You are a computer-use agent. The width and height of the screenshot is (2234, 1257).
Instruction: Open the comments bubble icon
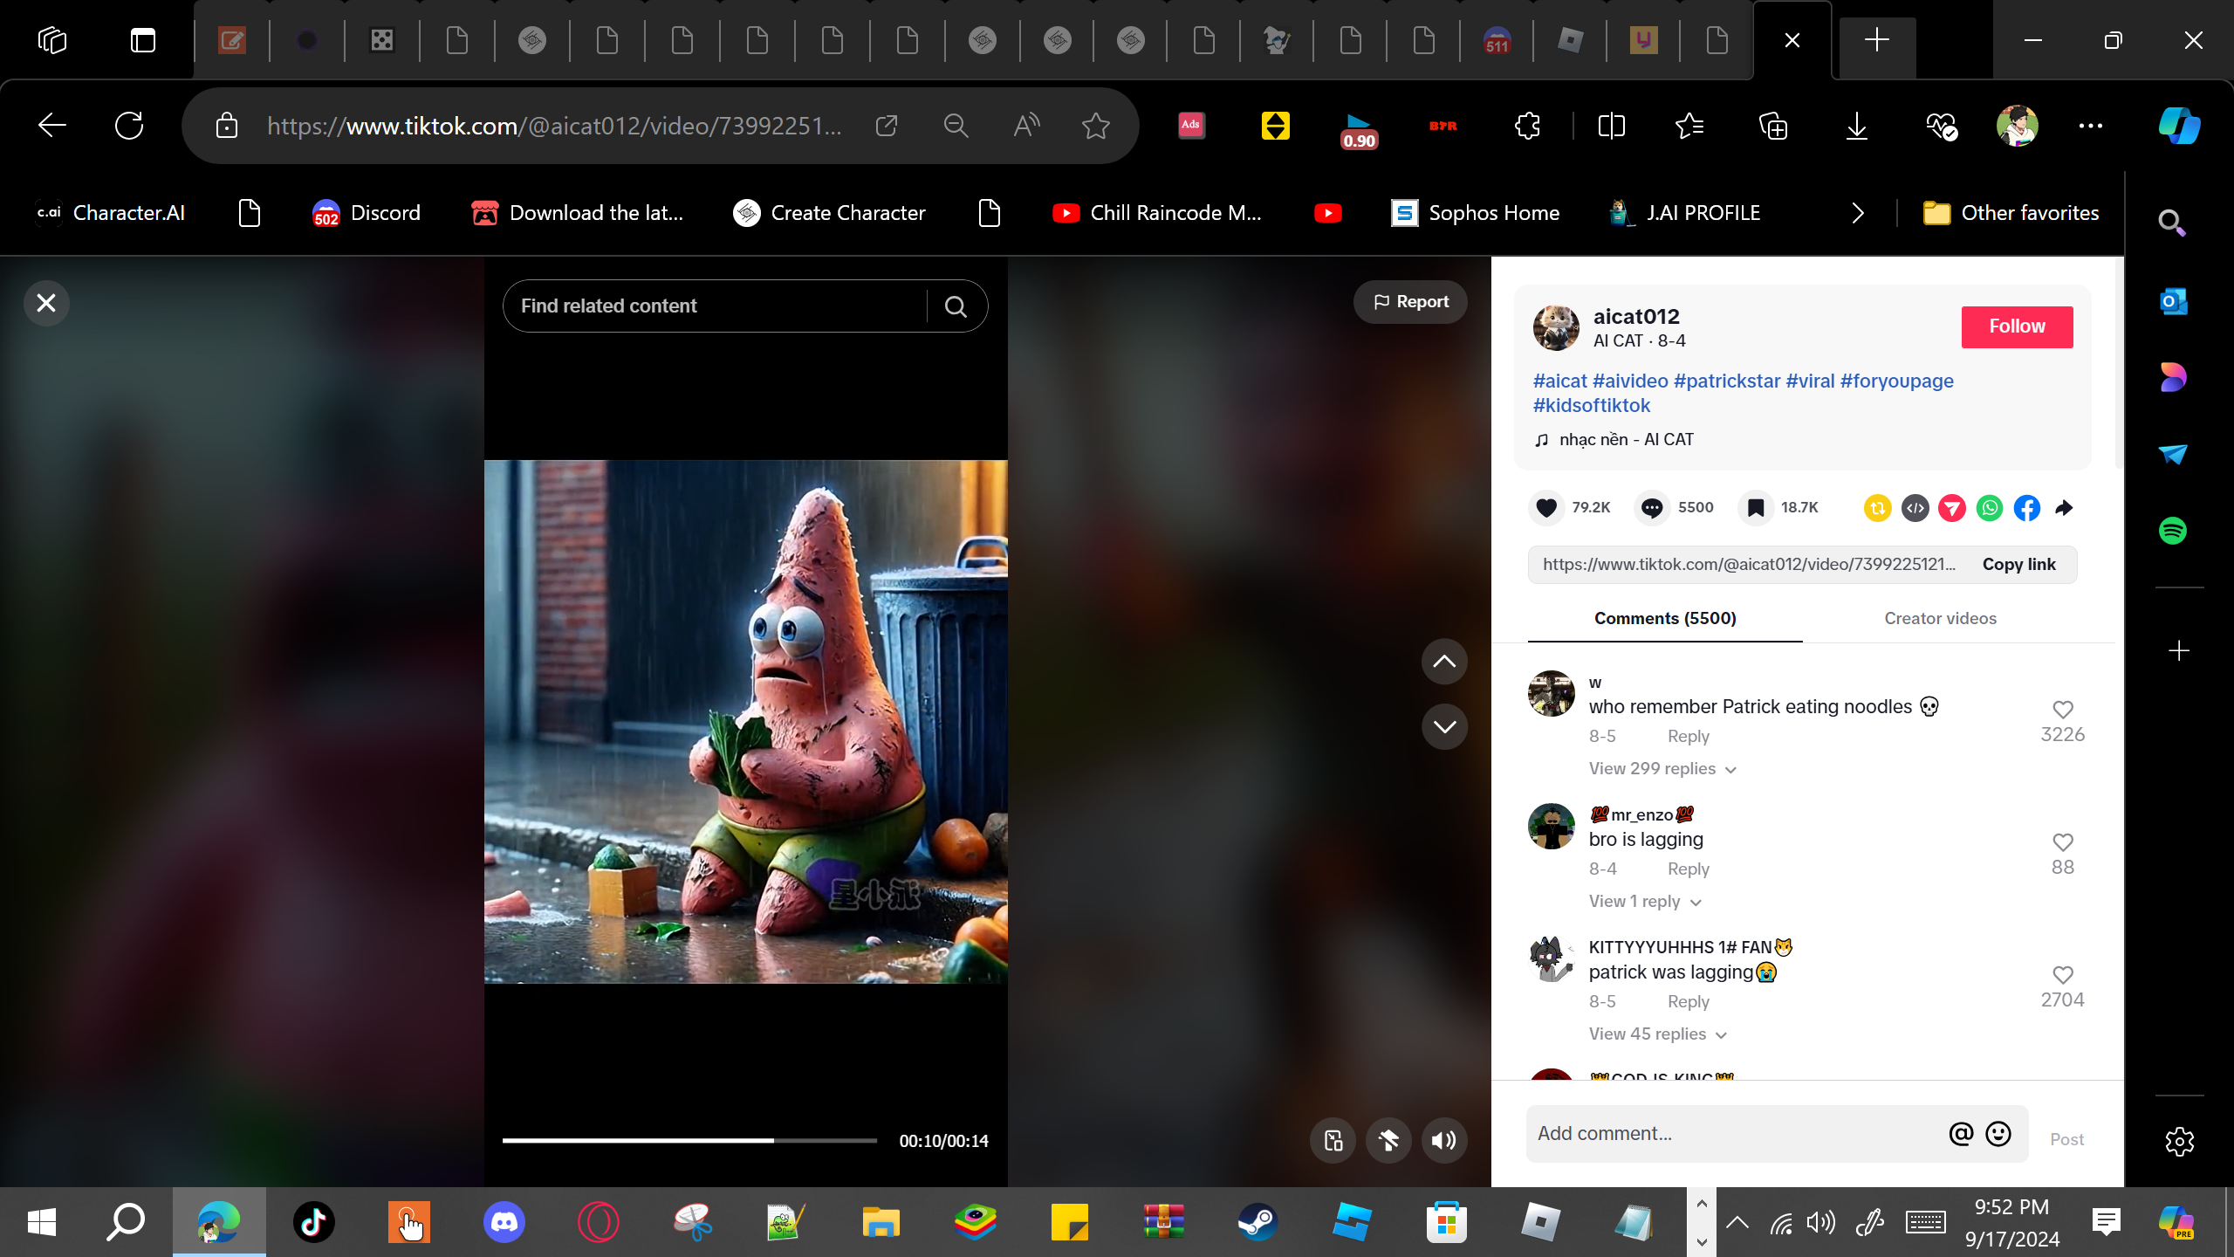[x=1651, y=507]
